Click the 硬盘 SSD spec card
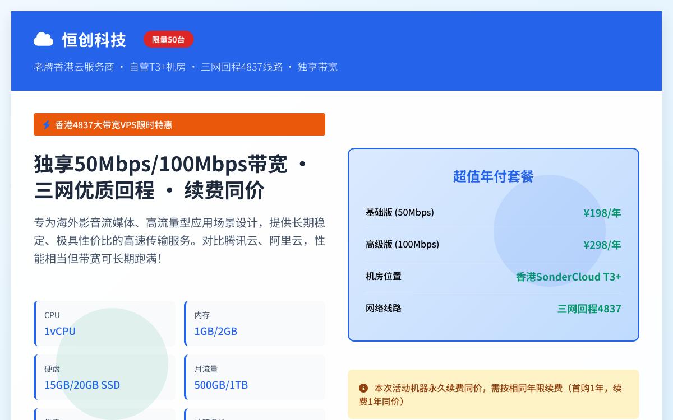 click(x=104, y=377)
